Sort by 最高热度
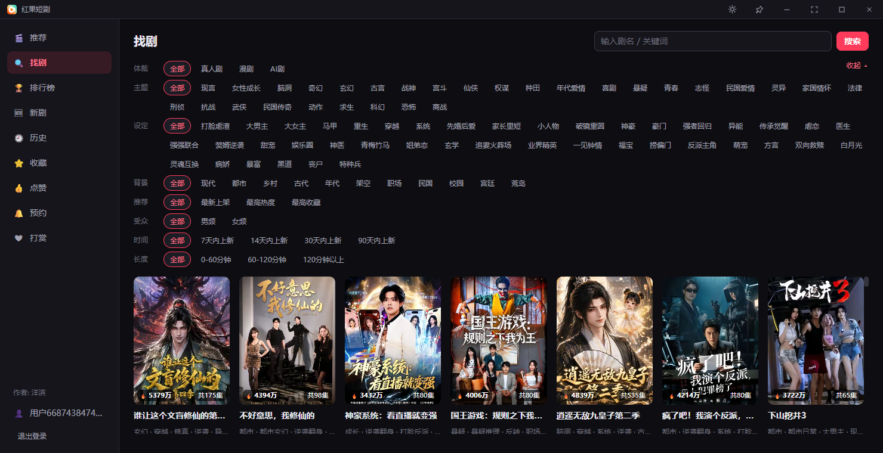 261,203
